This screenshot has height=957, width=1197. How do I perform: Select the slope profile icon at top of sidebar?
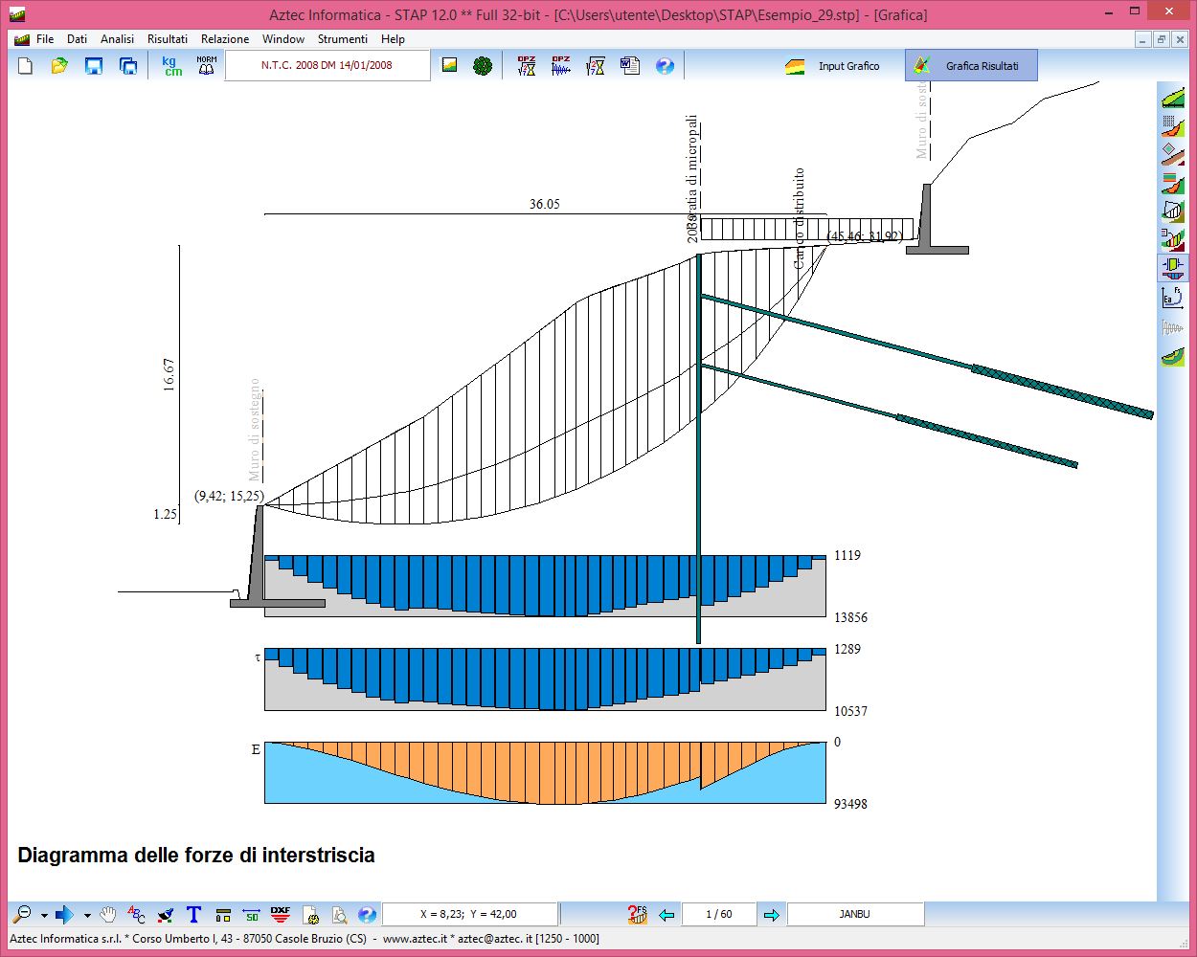[1172, 98]
